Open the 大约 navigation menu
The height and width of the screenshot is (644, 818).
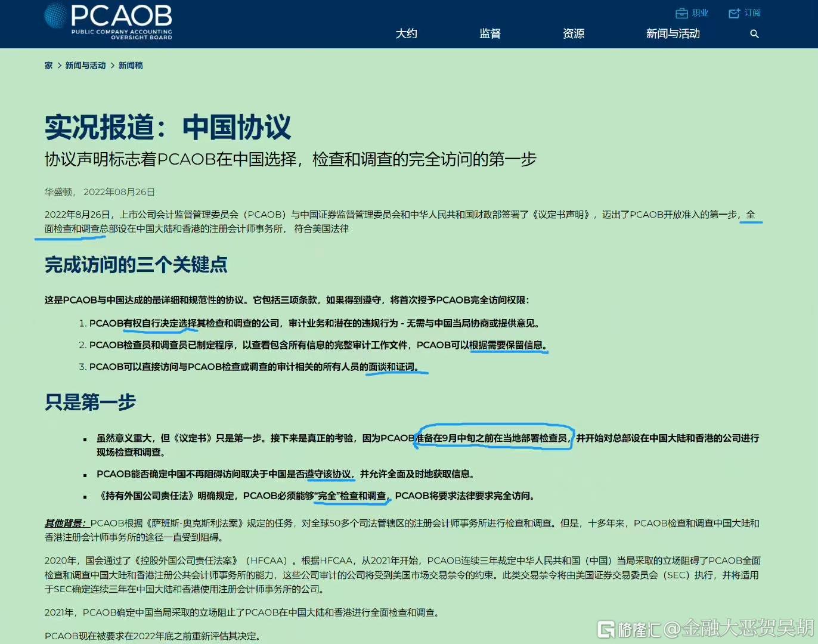(x=407, y=34)
